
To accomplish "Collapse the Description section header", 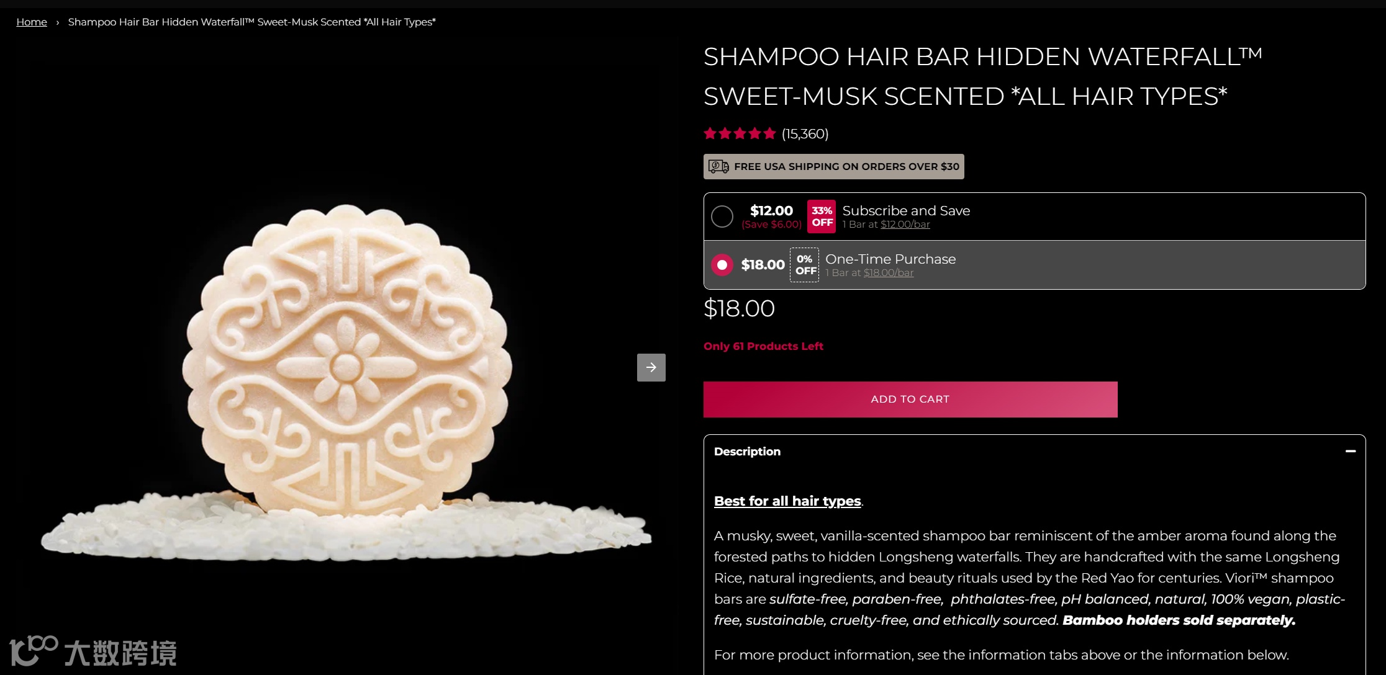I will (1035, 452).
